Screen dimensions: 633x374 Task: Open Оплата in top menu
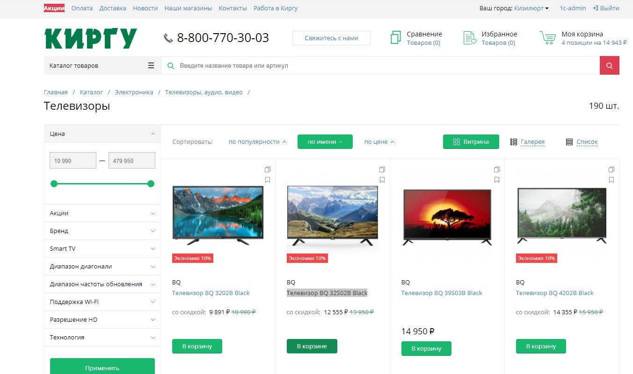[x=82, y=8]
